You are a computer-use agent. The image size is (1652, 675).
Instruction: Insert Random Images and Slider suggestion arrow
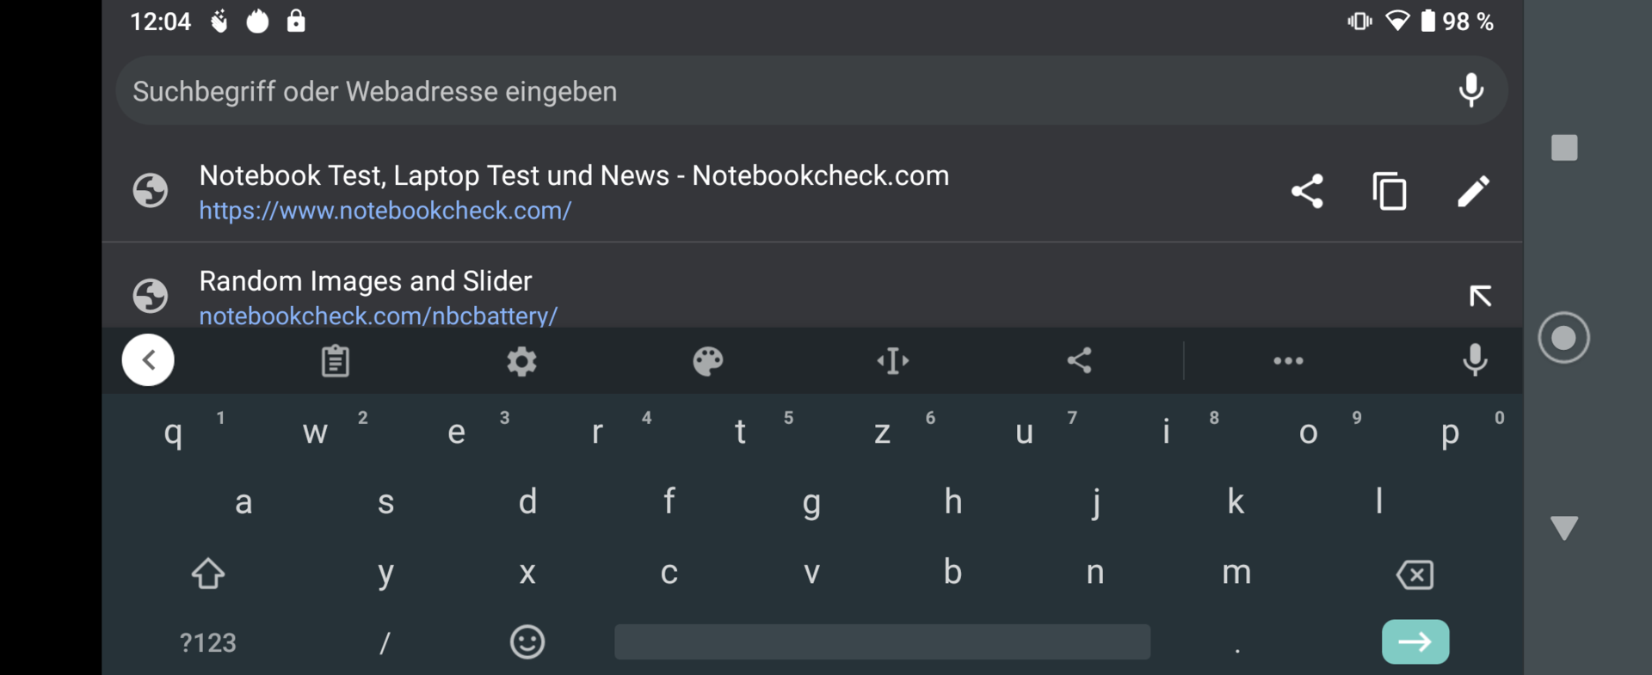pos(1480,296)
